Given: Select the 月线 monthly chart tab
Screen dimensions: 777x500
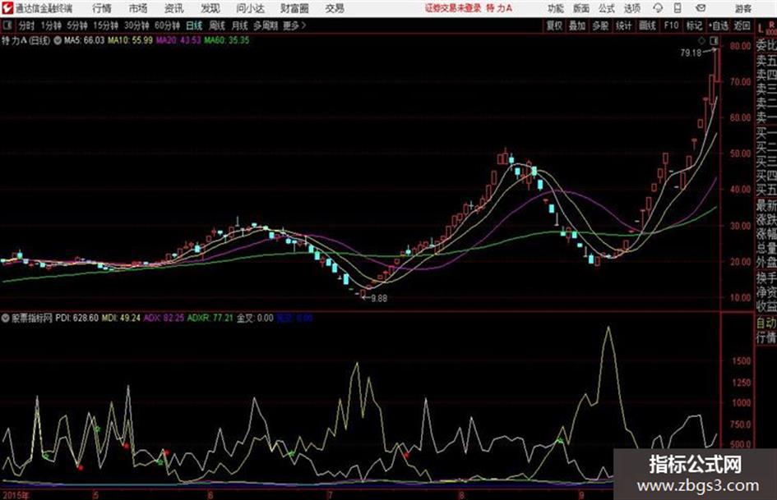Looking at the screenshot, I should pyautogui.click(x=240, y=25).
